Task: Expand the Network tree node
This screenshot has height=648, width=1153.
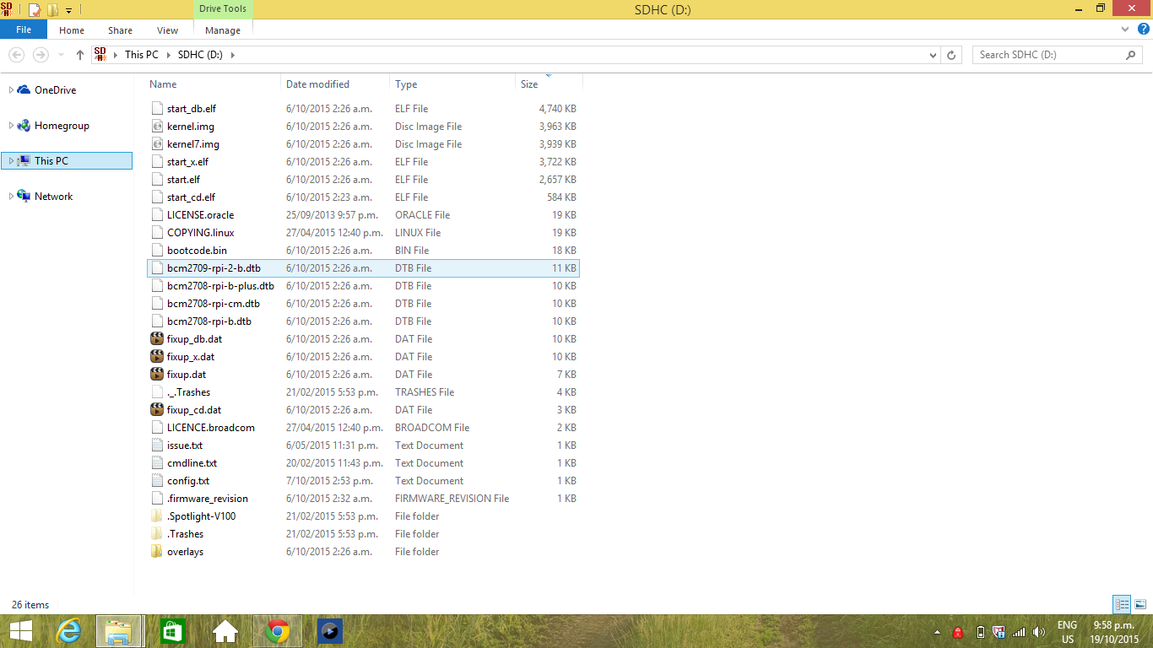Action: pyautogui.click(x=11, y=197)
